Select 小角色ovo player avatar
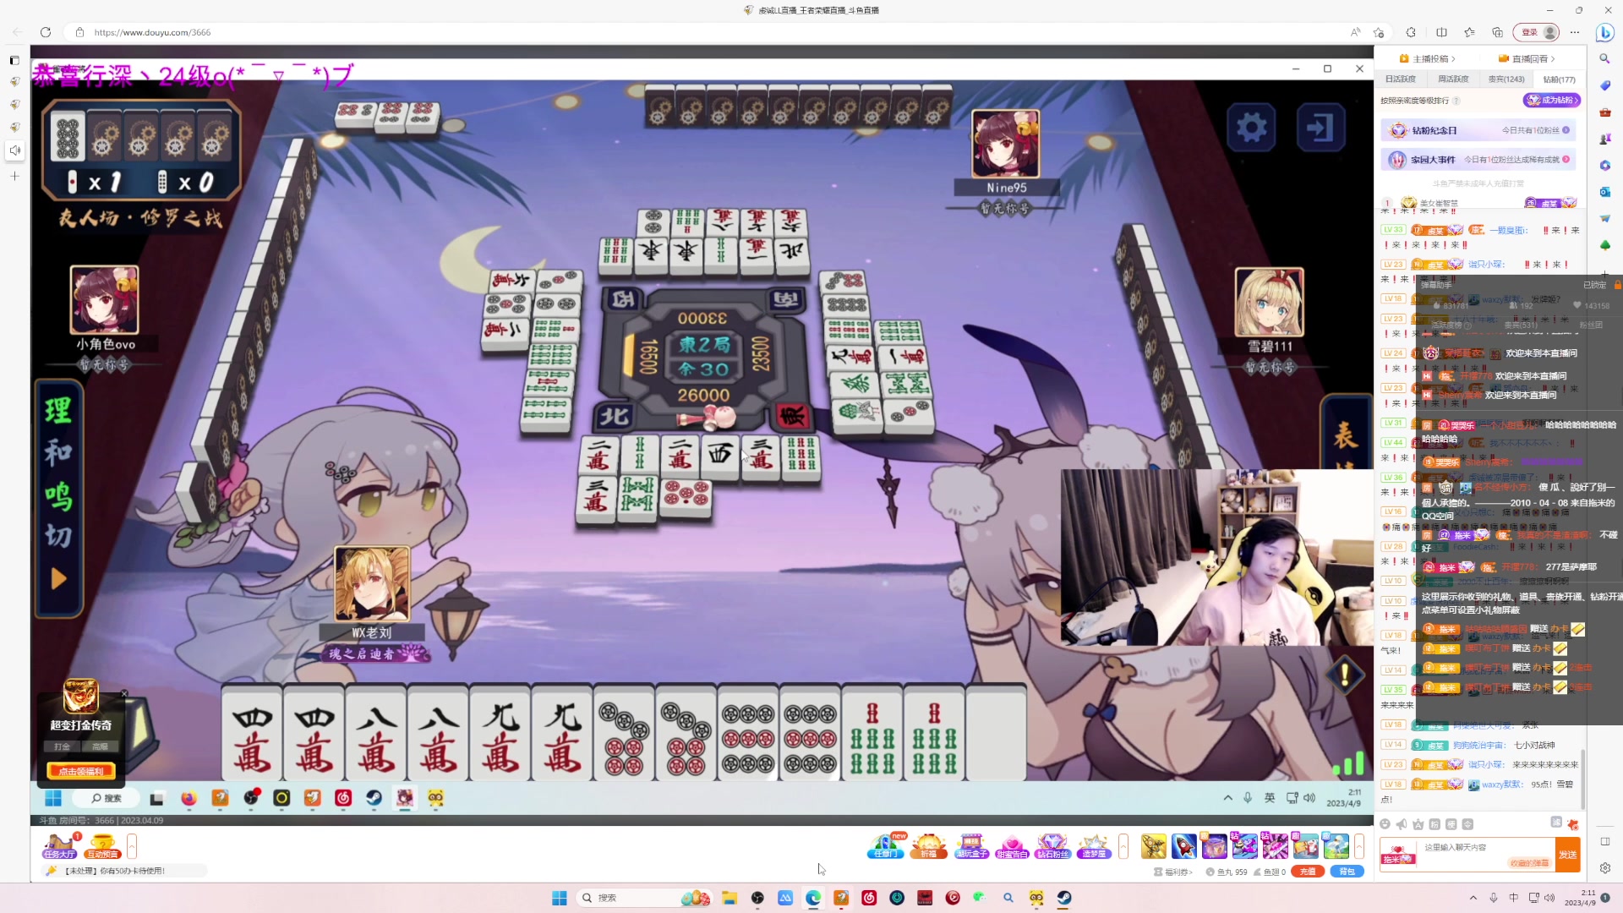 (104, 299)
